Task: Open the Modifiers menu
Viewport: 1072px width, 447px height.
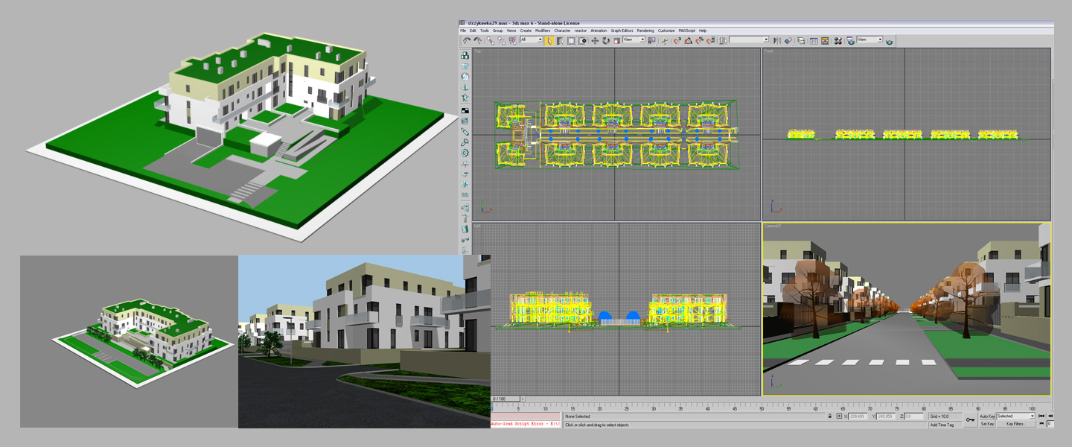Action: [x=543, y=31]
